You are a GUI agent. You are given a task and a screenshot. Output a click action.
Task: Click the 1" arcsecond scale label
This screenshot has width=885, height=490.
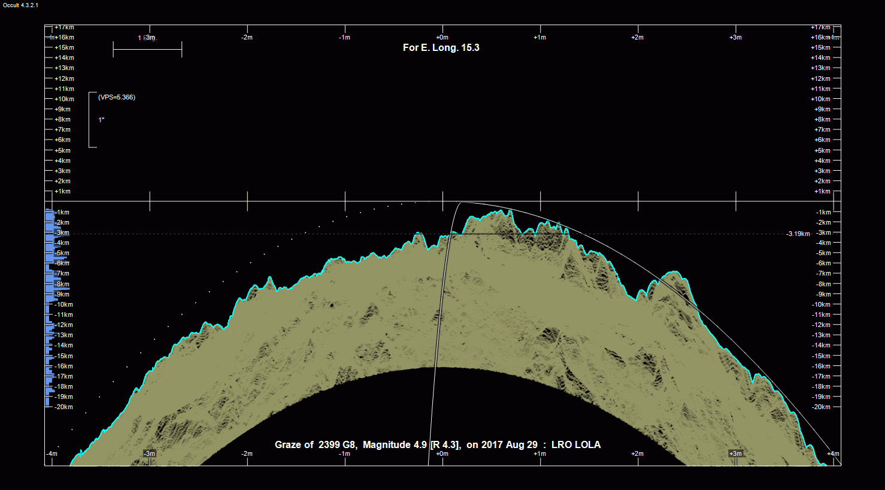pyautogui.click(x=101, y=120)
